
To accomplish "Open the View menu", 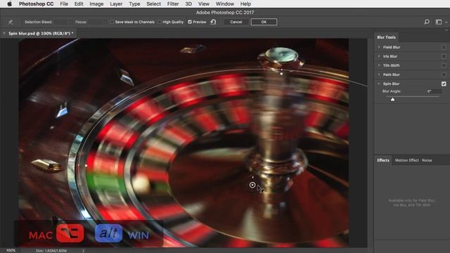I will pyautogui.click(x=204, y=4).
